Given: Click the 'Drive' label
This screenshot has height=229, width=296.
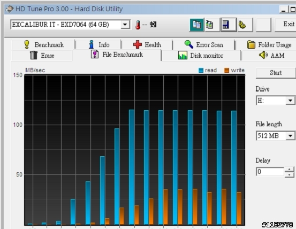Looking at the screenshot, I should click(262, 89).
